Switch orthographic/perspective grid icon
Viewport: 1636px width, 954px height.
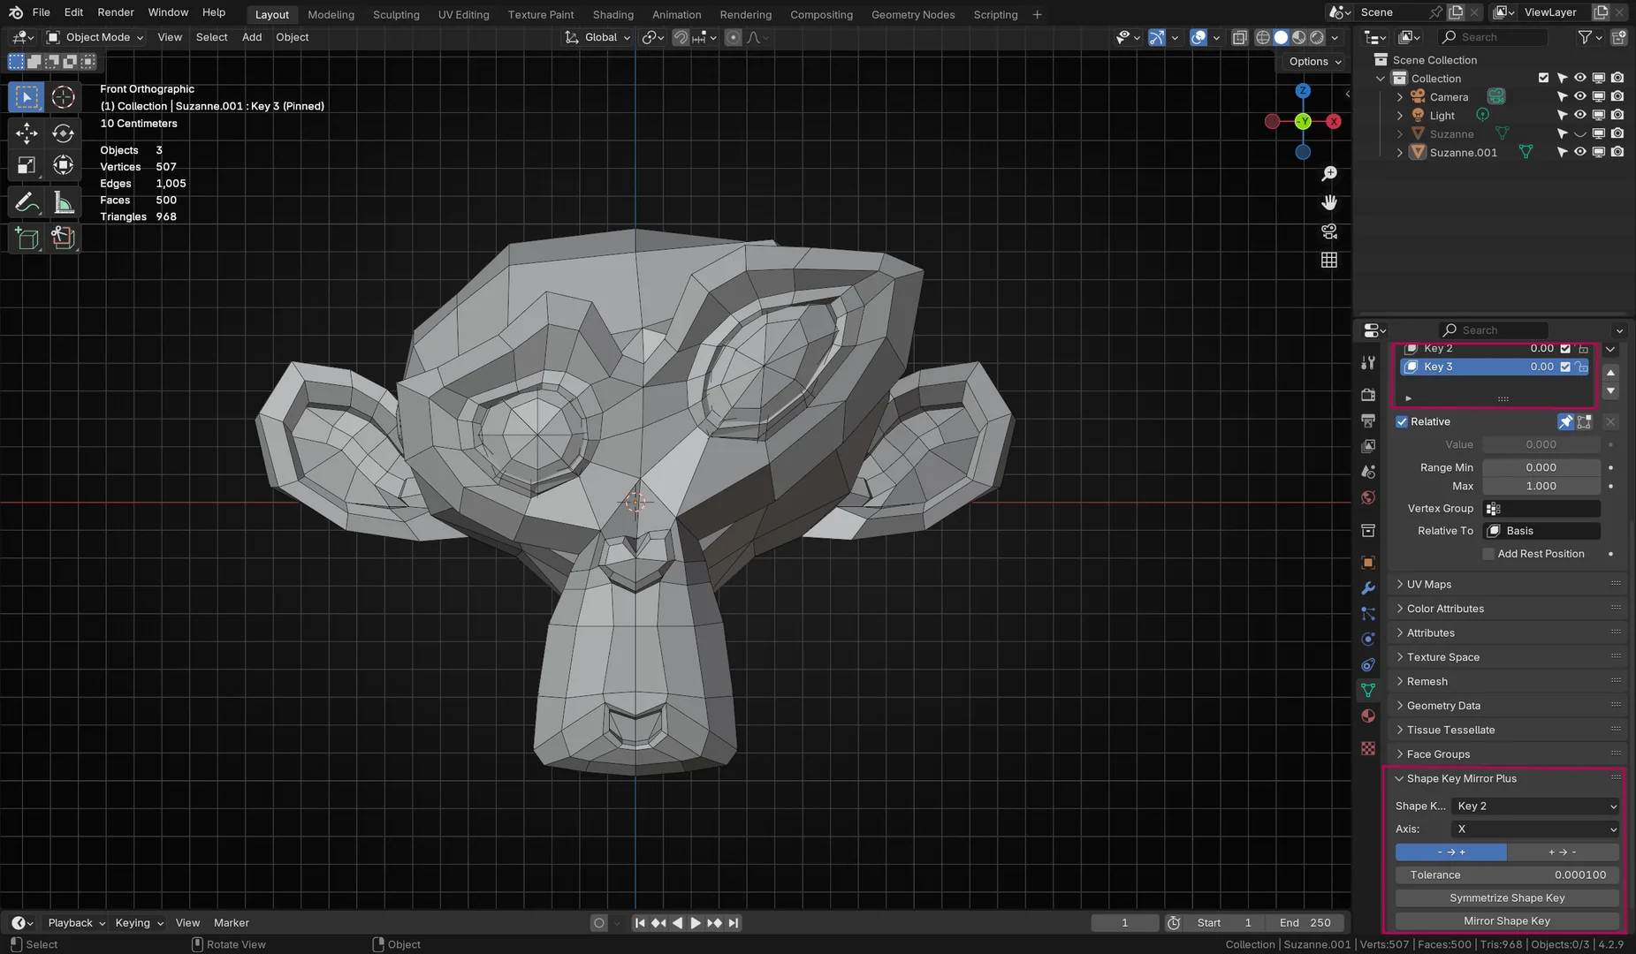tap(1329, 260)
